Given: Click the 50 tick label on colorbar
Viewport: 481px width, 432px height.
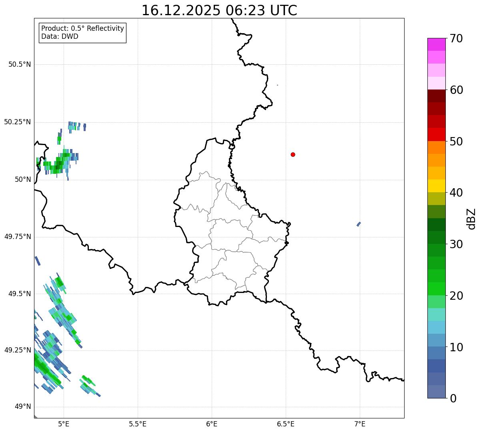Looking at the screenshot, I should 456,141.
